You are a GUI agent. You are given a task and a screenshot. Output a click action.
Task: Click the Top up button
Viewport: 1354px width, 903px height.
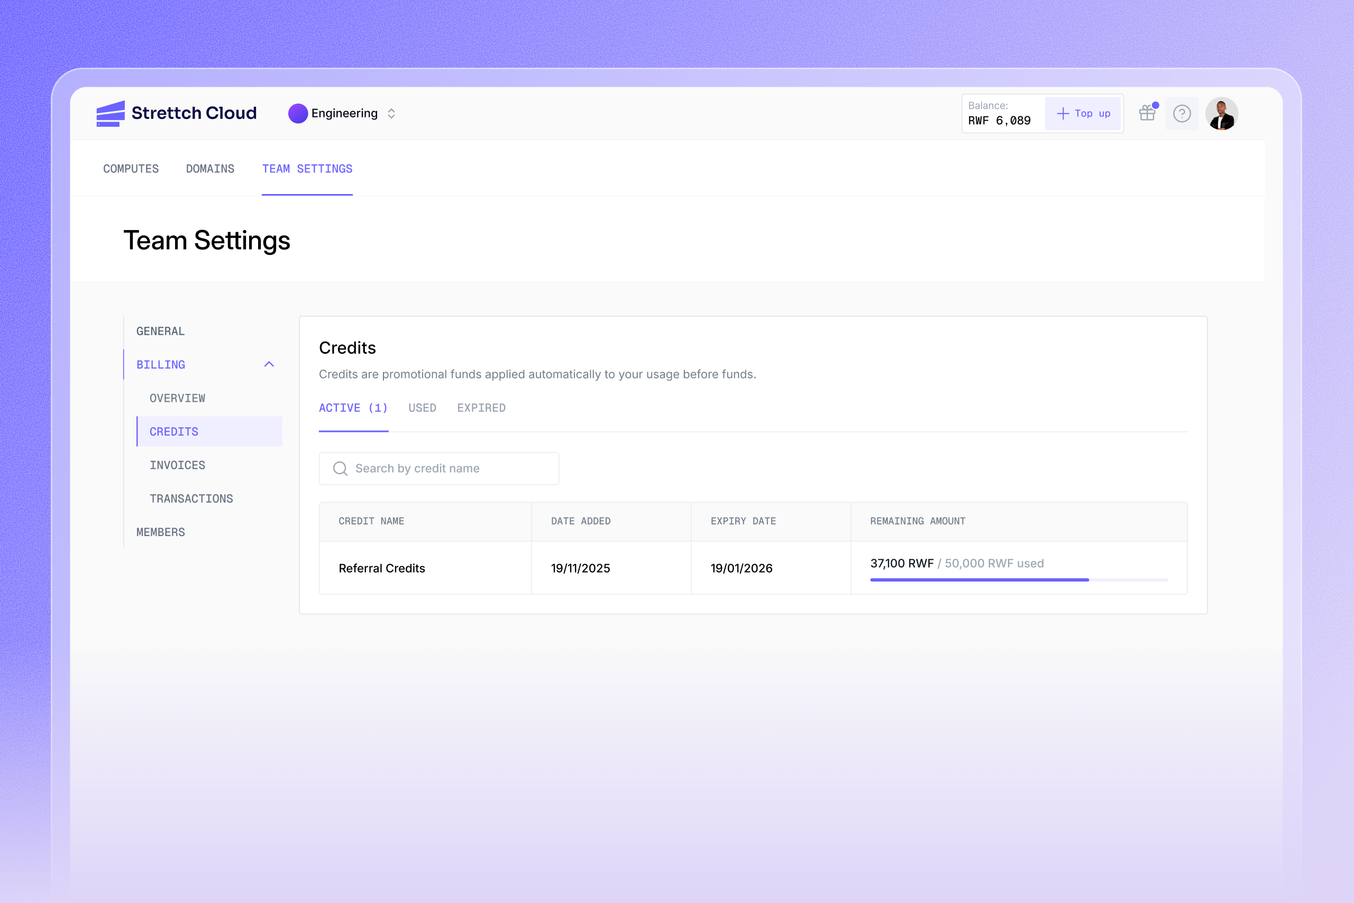1083,114
